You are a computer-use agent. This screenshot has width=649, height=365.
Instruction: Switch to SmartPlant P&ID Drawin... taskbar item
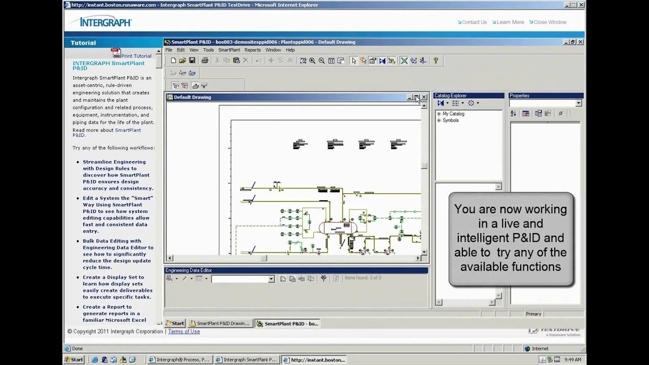pyautogui.click(x=220, y=323)
